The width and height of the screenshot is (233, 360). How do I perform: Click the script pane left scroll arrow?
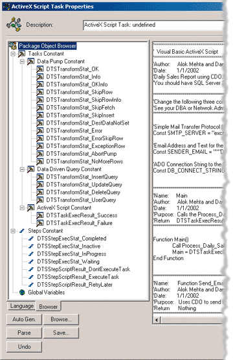tap(157, 320)
